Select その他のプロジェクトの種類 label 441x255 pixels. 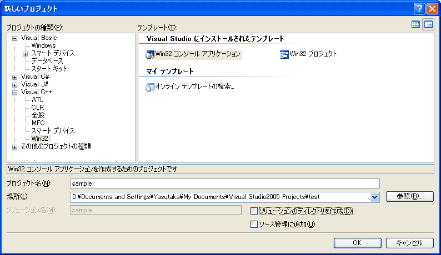(x=56, y=146)
